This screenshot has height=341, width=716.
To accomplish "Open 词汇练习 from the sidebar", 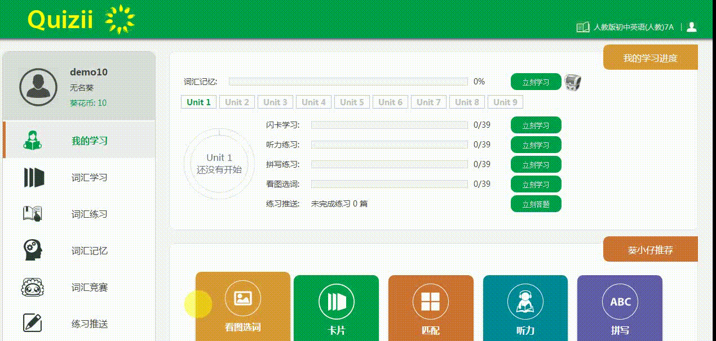I will coord(79,214).
